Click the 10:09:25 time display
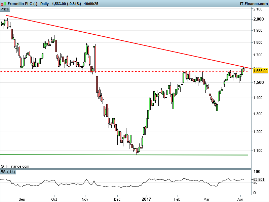The height and width of the screenshot is (202, 269). 91,4
